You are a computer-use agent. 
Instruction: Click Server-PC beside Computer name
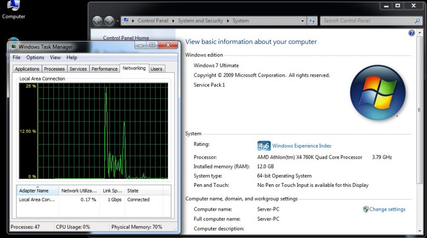(268, 209)
